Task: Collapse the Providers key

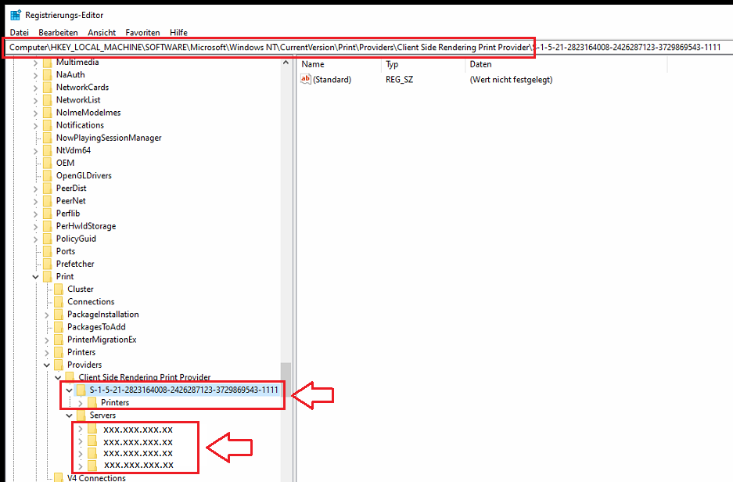Action: [x=47, y=365]
